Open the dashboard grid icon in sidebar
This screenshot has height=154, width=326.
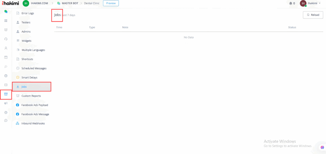(x=6, y=21)
